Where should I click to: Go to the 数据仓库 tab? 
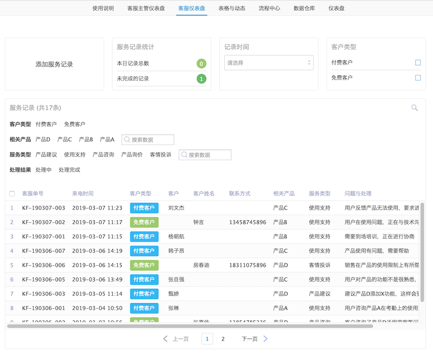point(304,8)
